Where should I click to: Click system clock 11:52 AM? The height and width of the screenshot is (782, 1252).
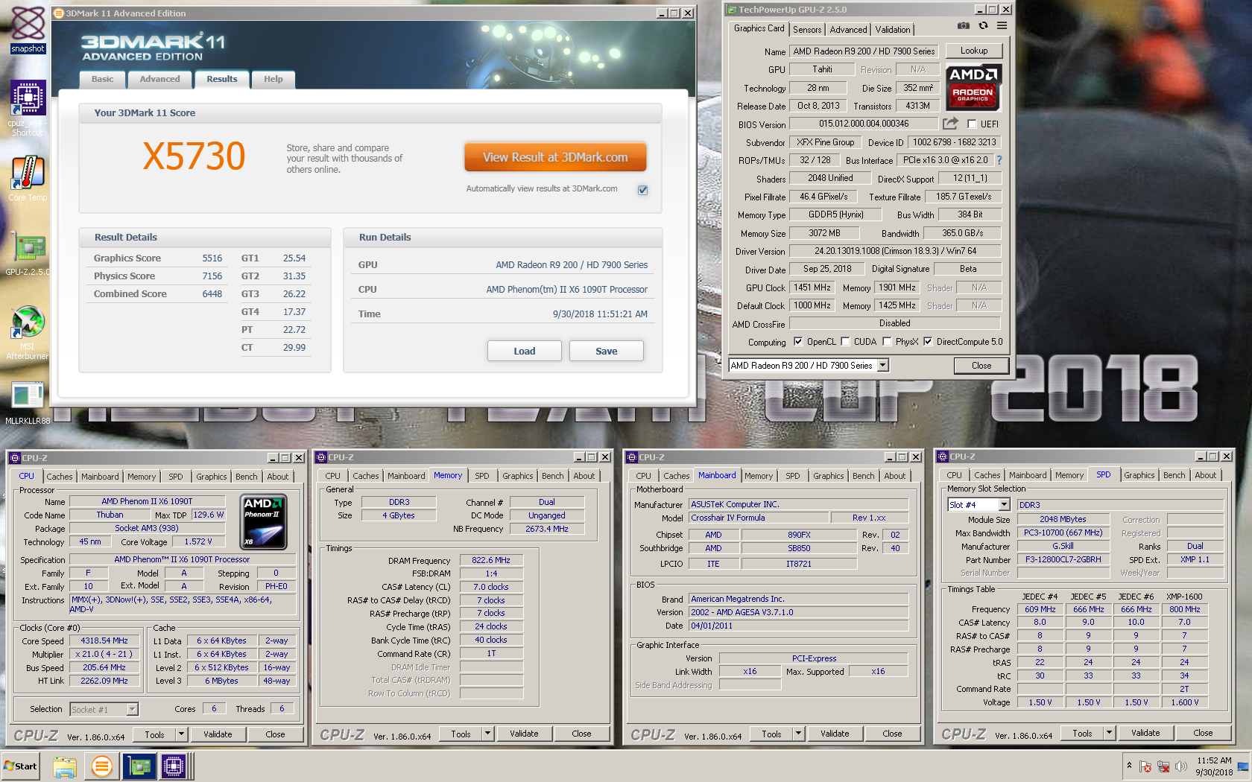(1214, 760)
